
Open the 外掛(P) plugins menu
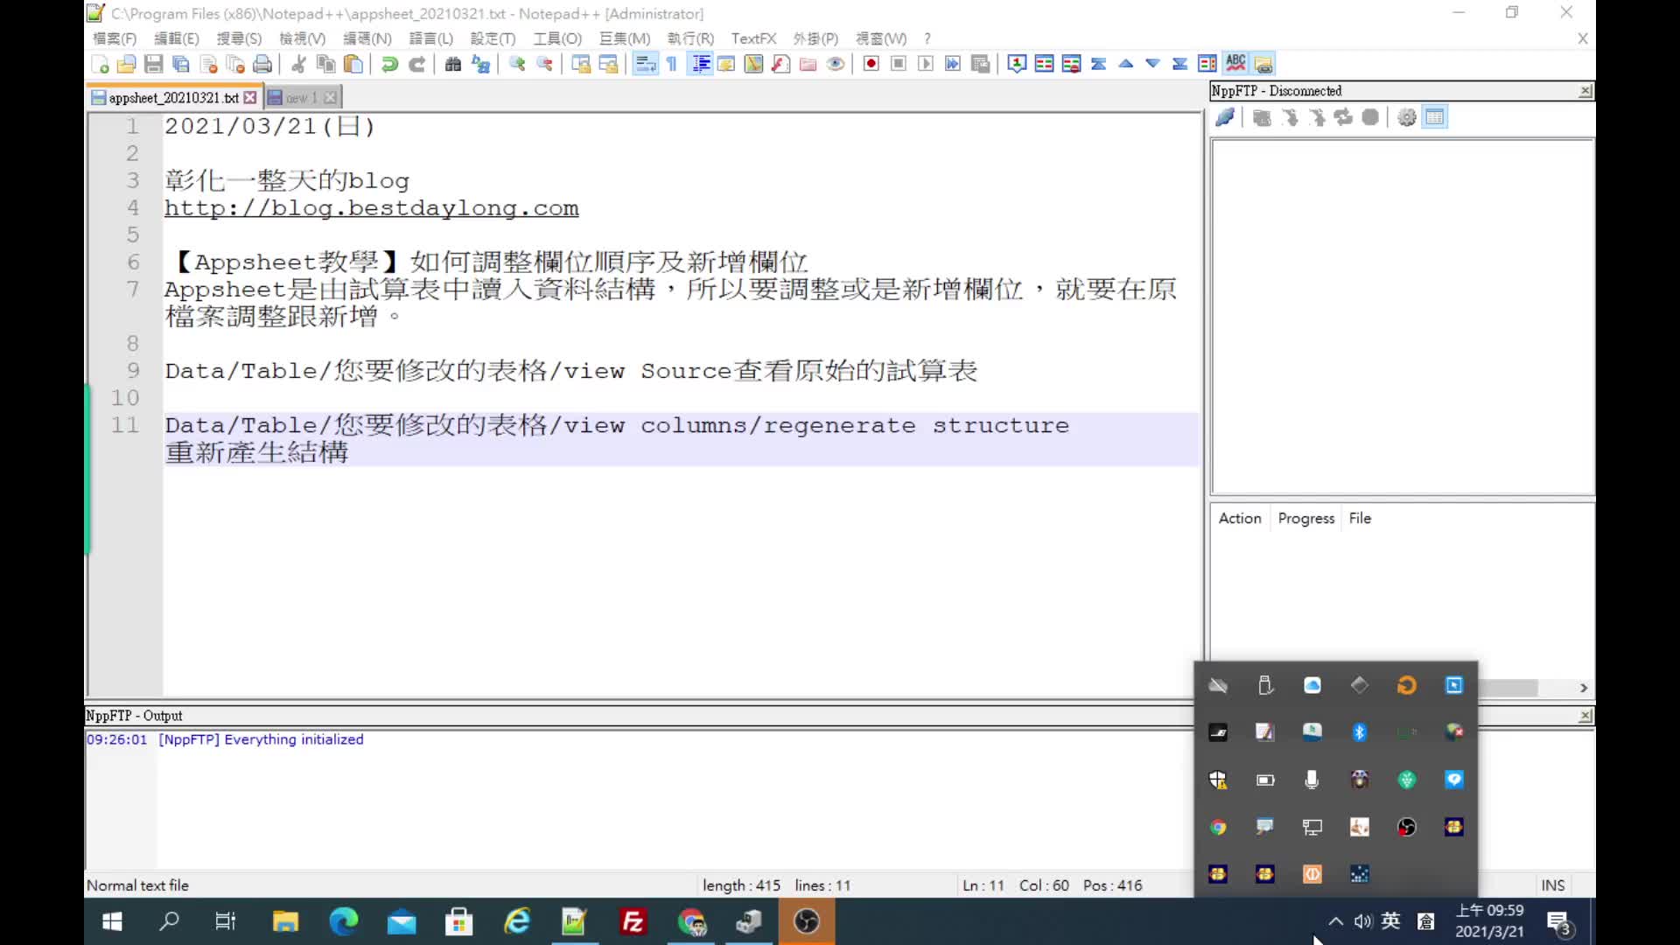click(815, 38)
